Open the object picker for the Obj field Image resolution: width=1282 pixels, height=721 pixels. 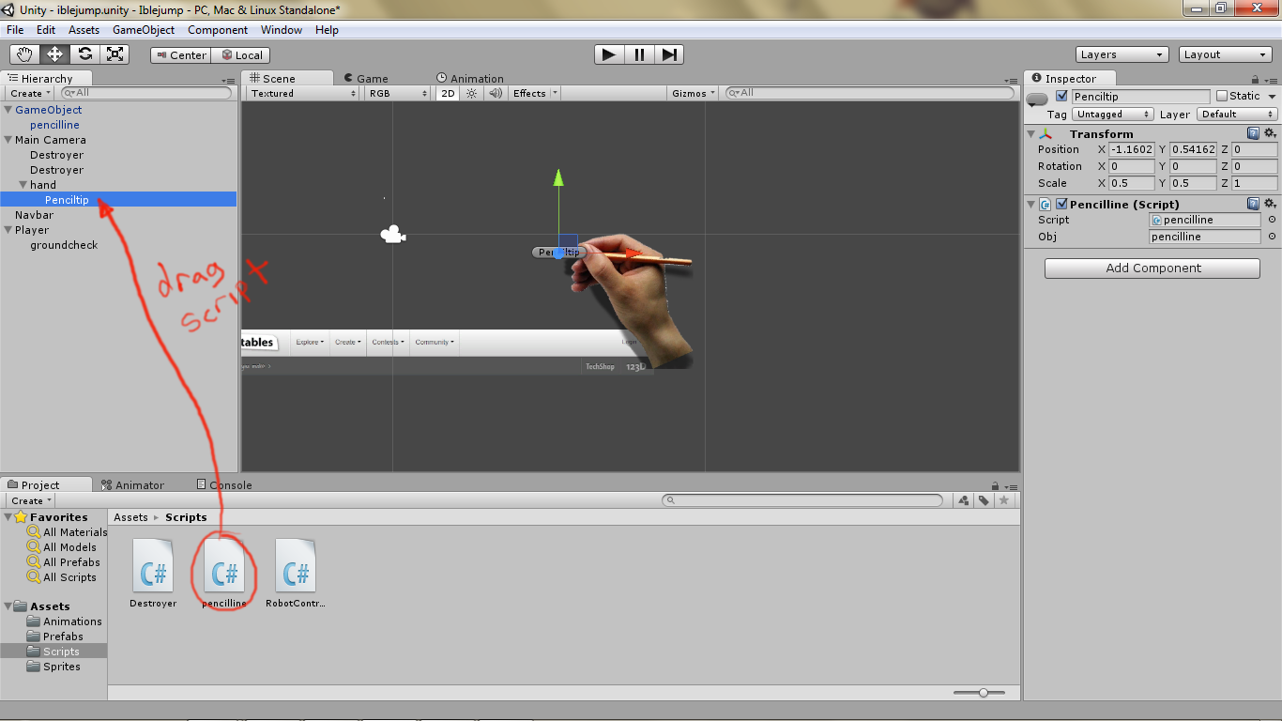pos(1272,237)
